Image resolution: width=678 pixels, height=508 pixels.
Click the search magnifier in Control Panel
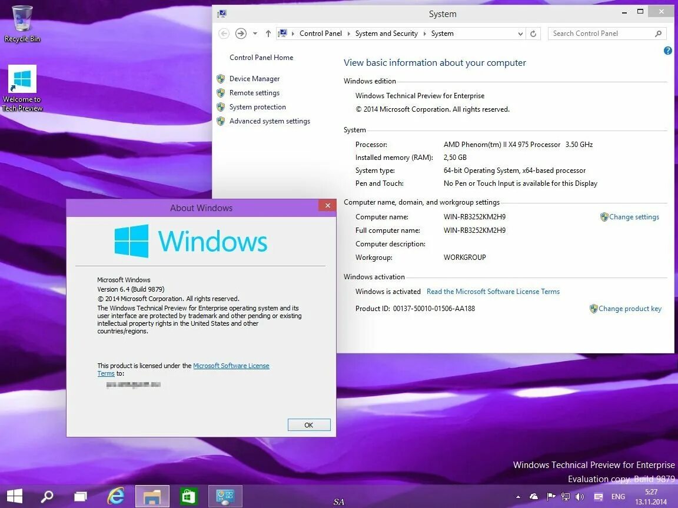pyautogui.click(x=658, y=34)
